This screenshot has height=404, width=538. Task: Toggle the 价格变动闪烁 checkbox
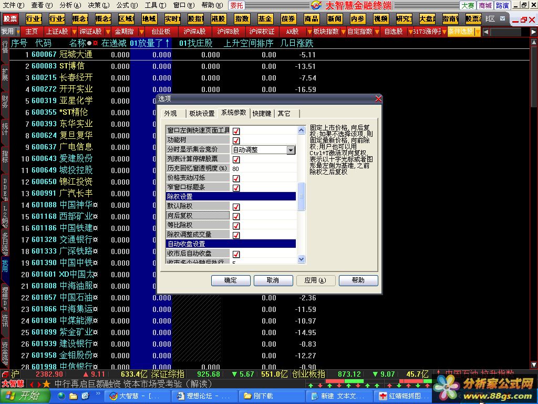(x=236, y=178)
